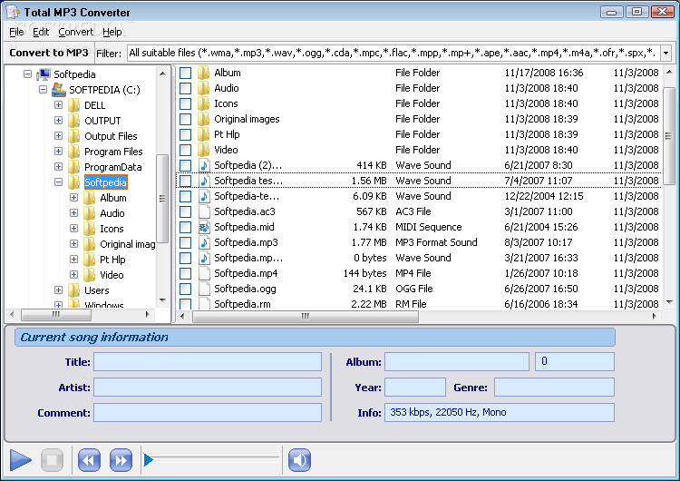680x481 pixels.
Task: Expand the Users folder node
Action: click(x=58, y=290)
